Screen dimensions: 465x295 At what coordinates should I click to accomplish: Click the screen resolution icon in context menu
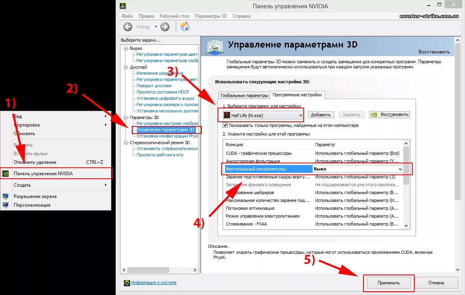tap(6, 196)
